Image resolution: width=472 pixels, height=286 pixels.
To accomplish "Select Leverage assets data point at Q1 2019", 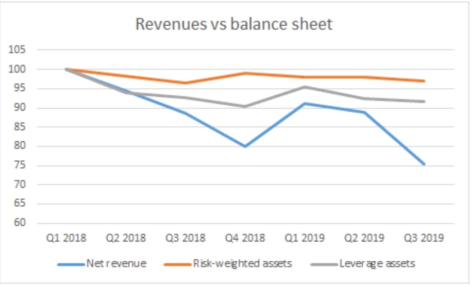I will tap(305, 87).
